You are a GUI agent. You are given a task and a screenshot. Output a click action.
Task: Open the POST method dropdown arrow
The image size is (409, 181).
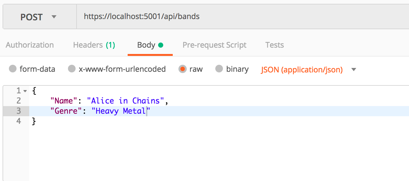(x=54, y=17)
